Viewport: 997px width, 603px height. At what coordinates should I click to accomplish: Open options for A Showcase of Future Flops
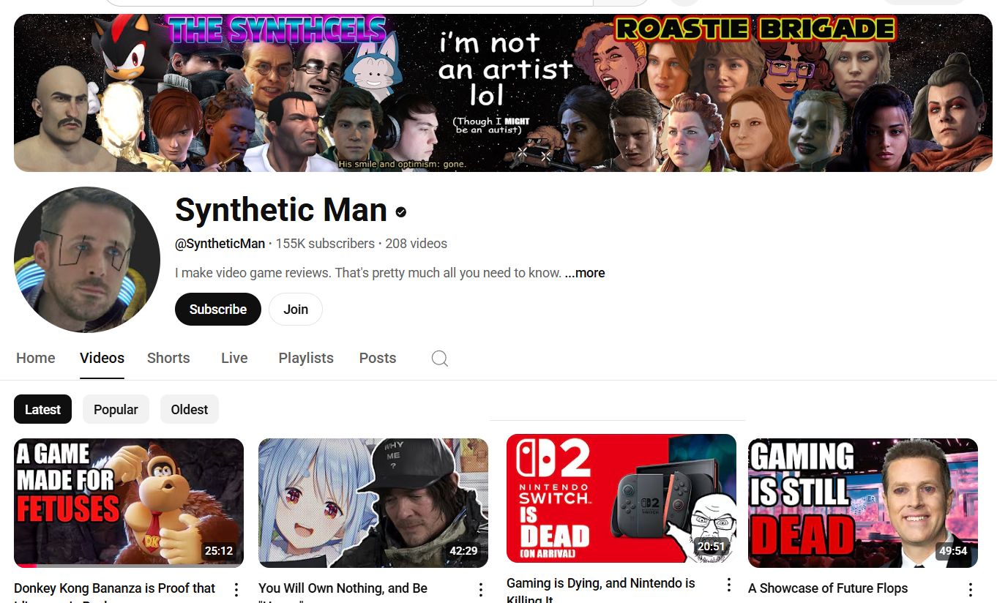click(970, 590)
